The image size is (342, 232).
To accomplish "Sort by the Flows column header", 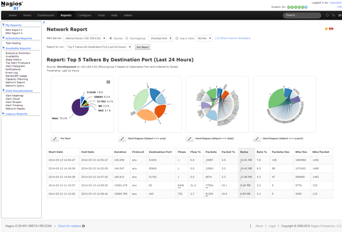I will pyautogui.click(x=182, y=152).
